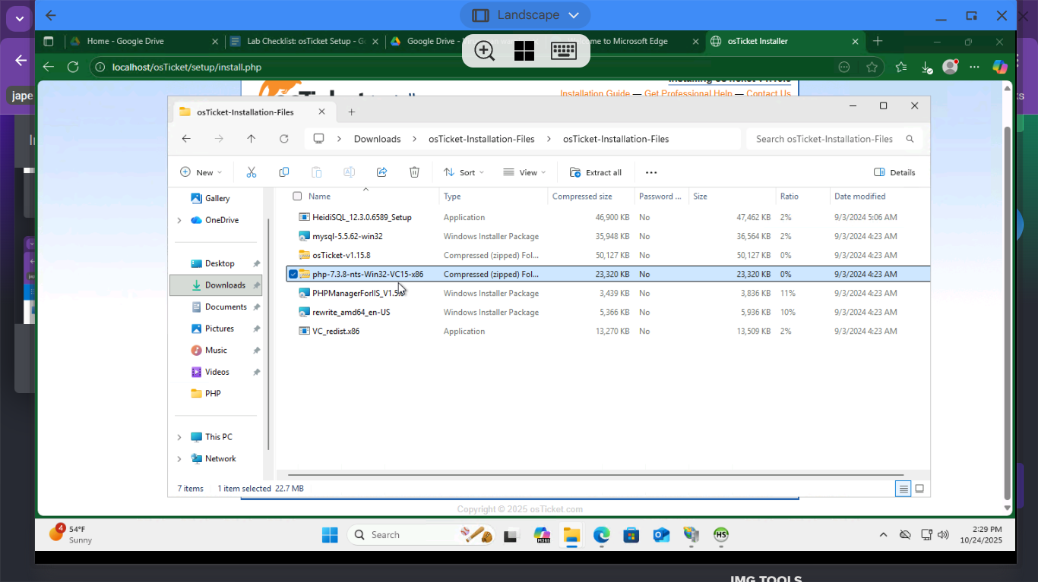Expand the OneDrive tree node
Image resolution: width=1038 pixels, height=582 pixels.
(179, 220)
